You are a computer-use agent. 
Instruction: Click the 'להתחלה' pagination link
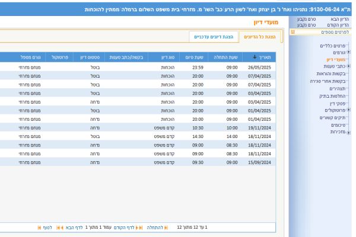click(155, 228)
